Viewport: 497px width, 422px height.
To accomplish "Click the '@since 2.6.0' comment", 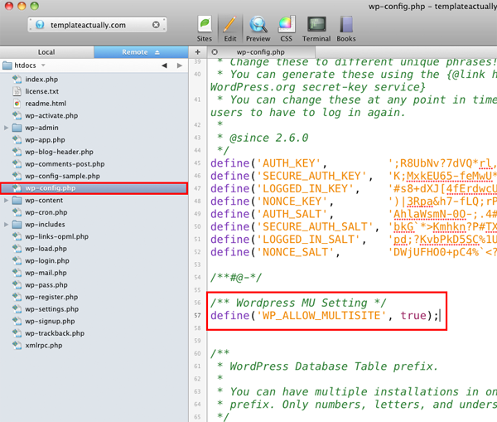I will point(268,138).
